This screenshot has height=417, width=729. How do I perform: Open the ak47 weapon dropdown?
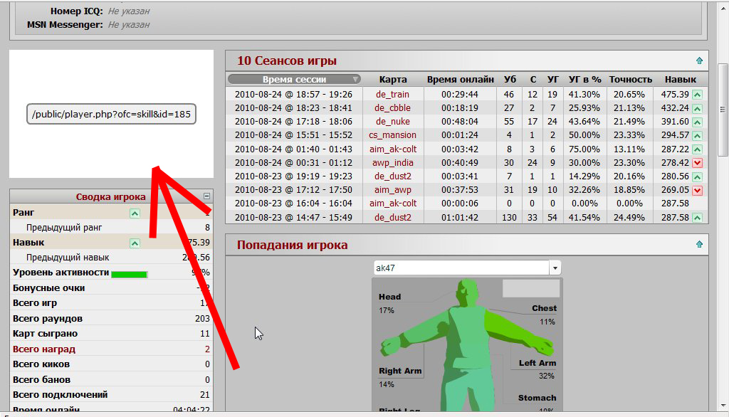[555, 268]
